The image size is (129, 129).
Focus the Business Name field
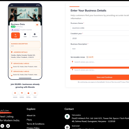point(100,28)
